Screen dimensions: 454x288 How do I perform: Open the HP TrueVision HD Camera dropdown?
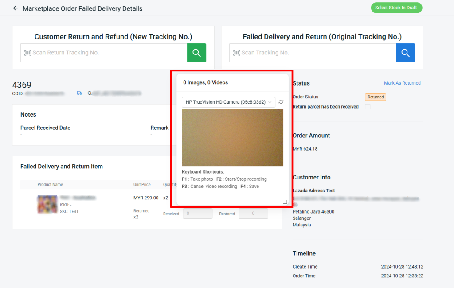pos(228,102)
